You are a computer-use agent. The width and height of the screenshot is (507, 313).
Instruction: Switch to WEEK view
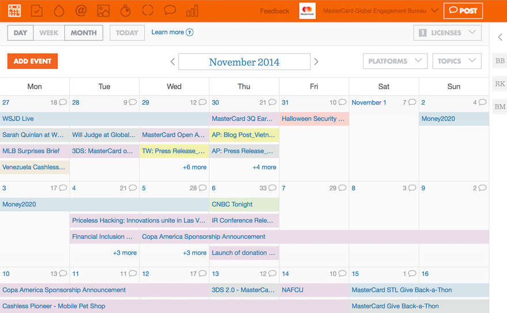coord(49,33)
